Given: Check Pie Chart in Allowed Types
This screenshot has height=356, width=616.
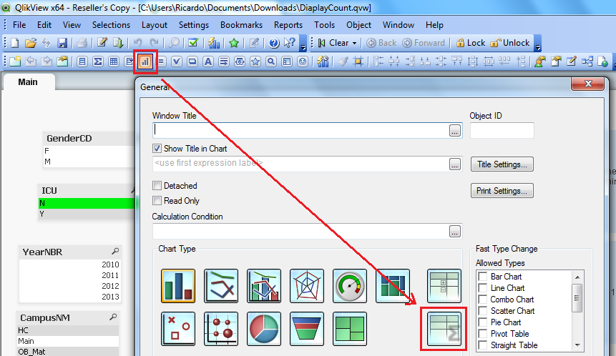Looking at the screenshot, I should (x=483, y=322).
